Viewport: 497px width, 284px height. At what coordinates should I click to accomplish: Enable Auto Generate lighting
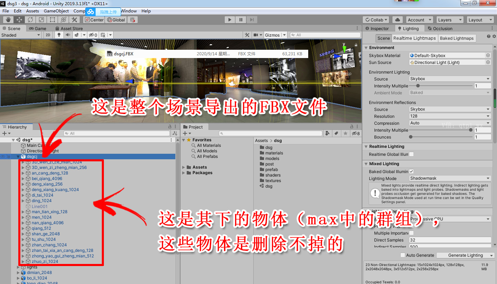pos(402,255)
